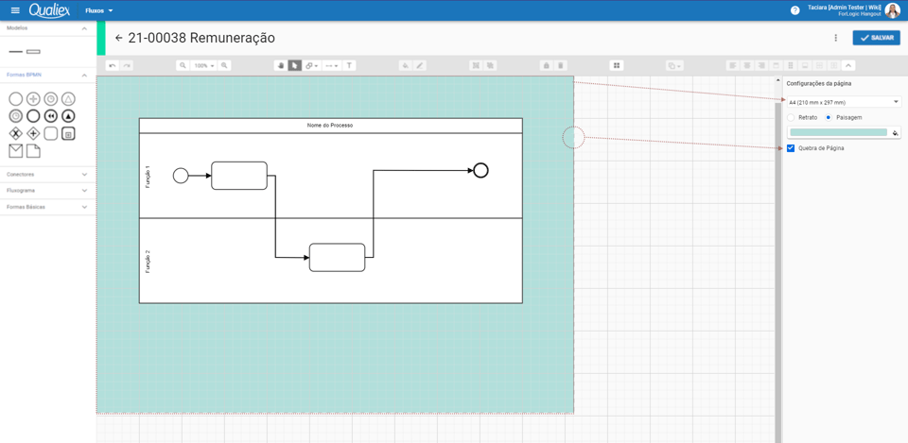Save the diagram with SALVAR button
Viewport: 908px width, 443px height.
coord(876,38)
